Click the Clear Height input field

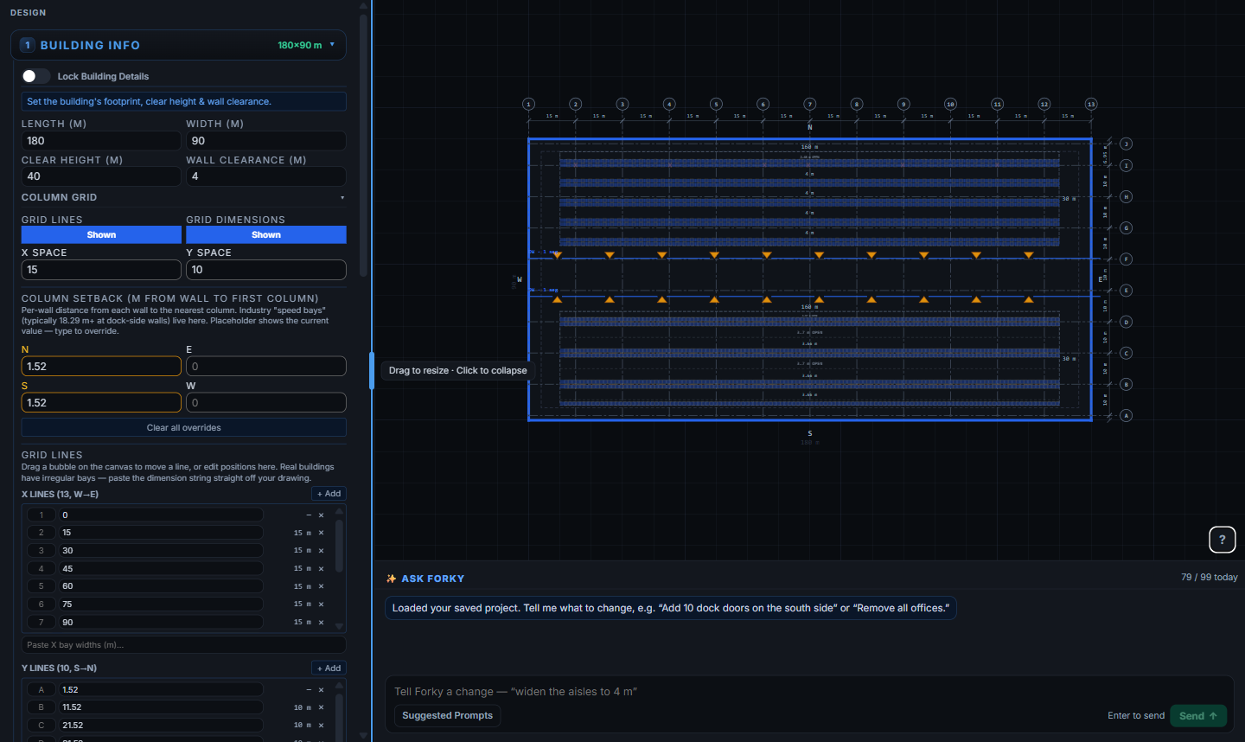click(101, 176)
